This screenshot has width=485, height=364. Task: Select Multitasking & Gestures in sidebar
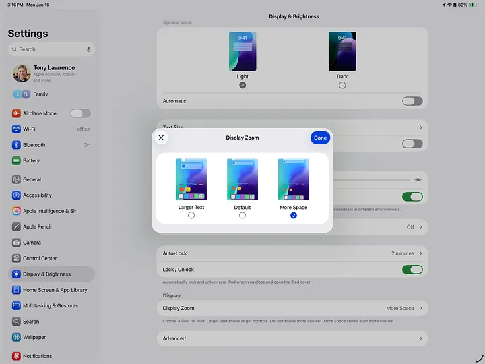click(50, 306)
